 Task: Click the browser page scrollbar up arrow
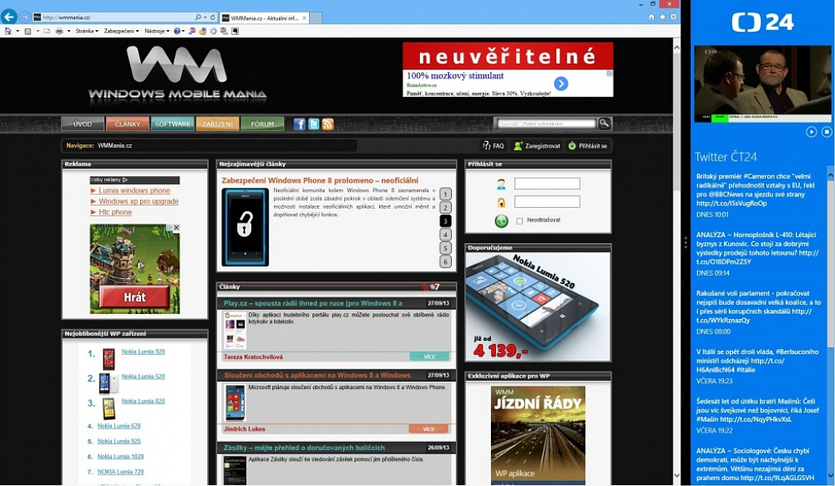(676, 47)
